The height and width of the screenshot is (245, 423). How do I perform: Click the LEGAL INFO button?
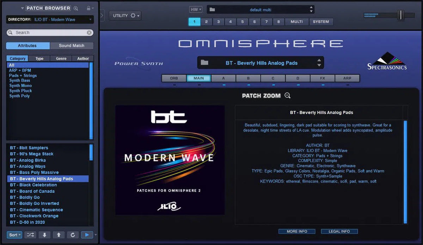click(339, 231)
